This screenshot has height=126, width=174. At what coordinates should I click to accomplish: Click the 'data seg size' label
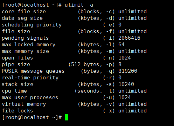(22, 18)
